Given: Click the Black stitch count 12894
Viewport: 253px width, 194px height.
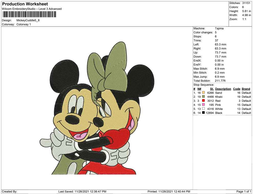Looking at the screenshot, I should 210,113.
